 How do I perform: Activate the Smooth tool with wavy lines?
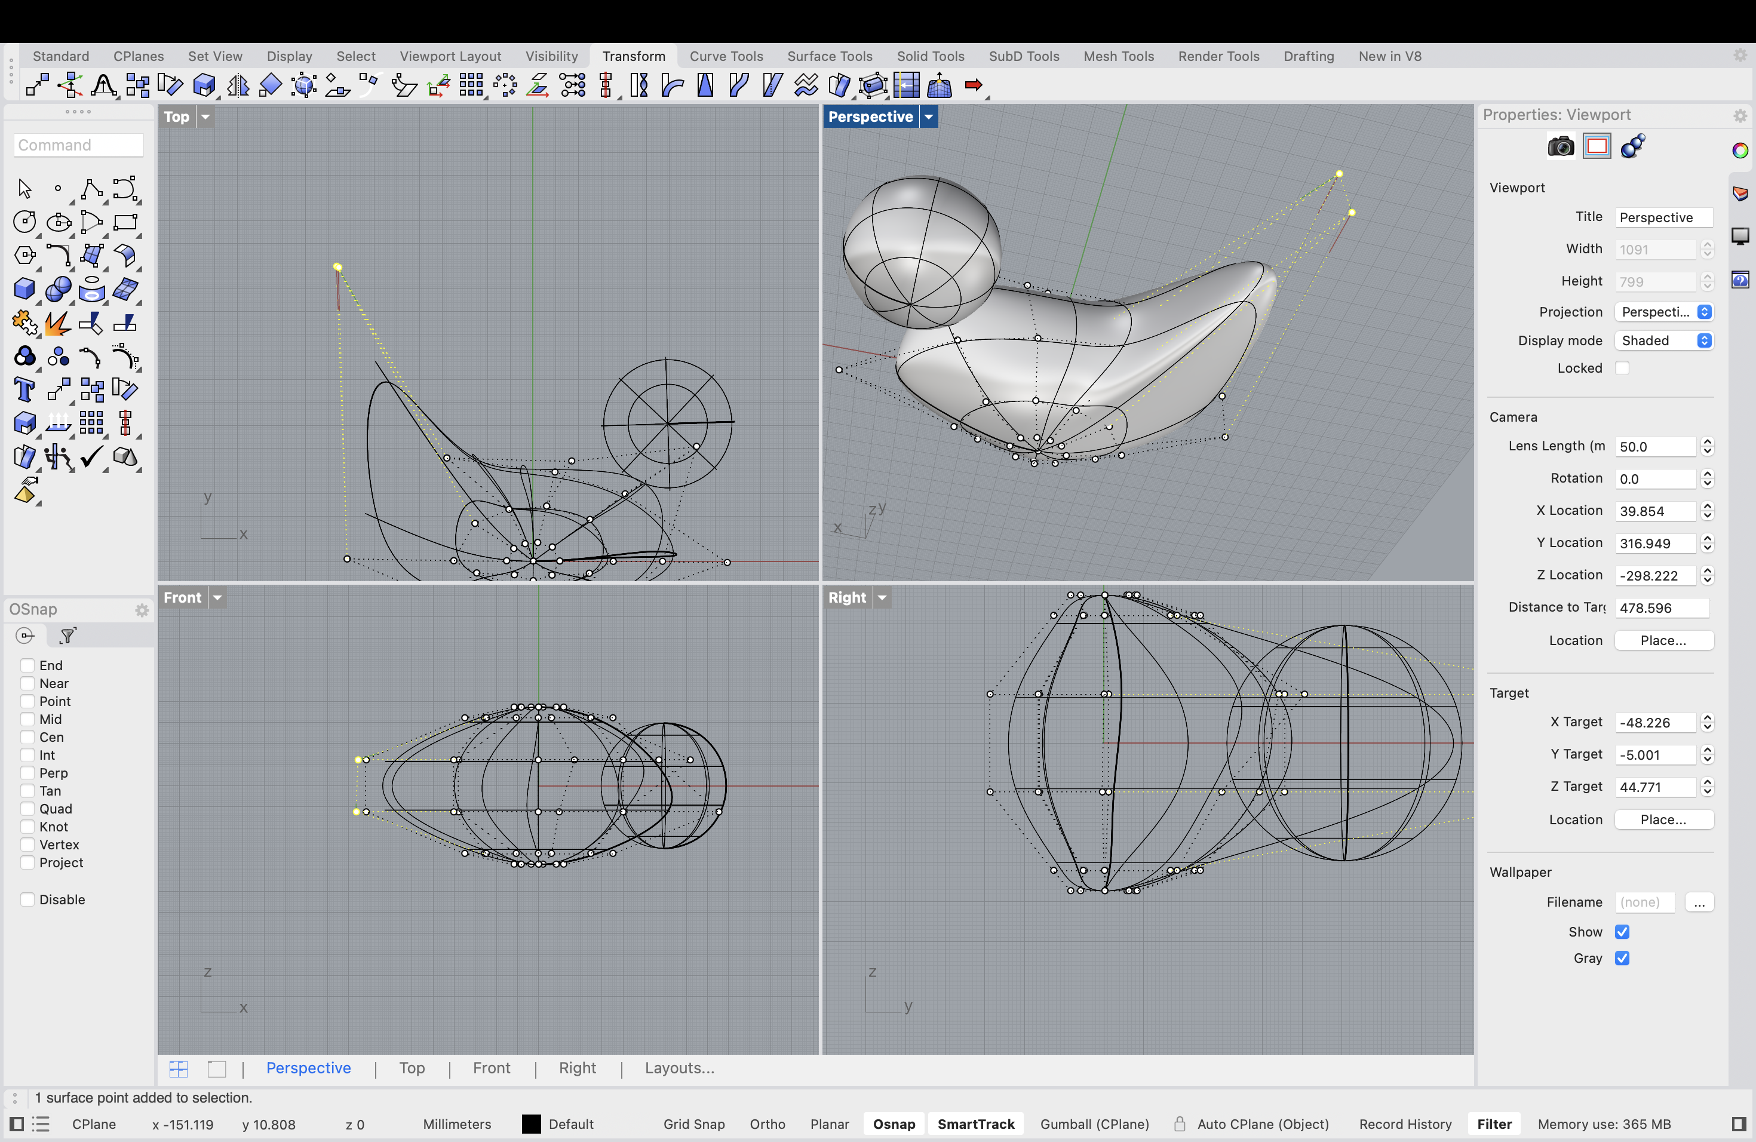tap(806, 85)
